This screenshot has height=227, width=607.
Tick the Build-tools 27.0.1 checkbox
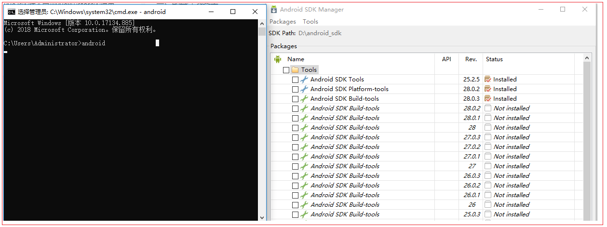click(295, 157)
